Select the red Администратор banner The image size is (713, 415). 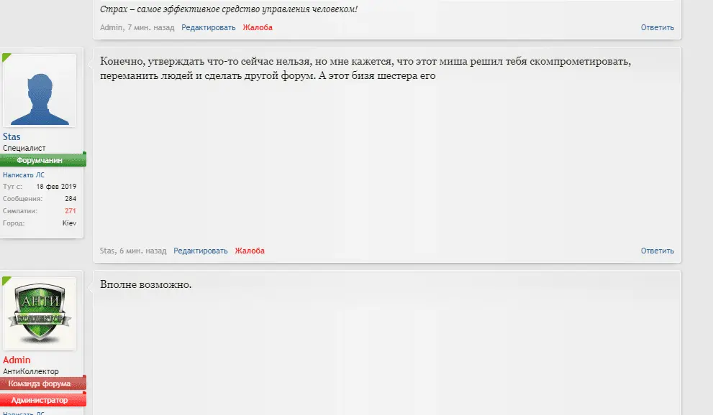(42, 400)
